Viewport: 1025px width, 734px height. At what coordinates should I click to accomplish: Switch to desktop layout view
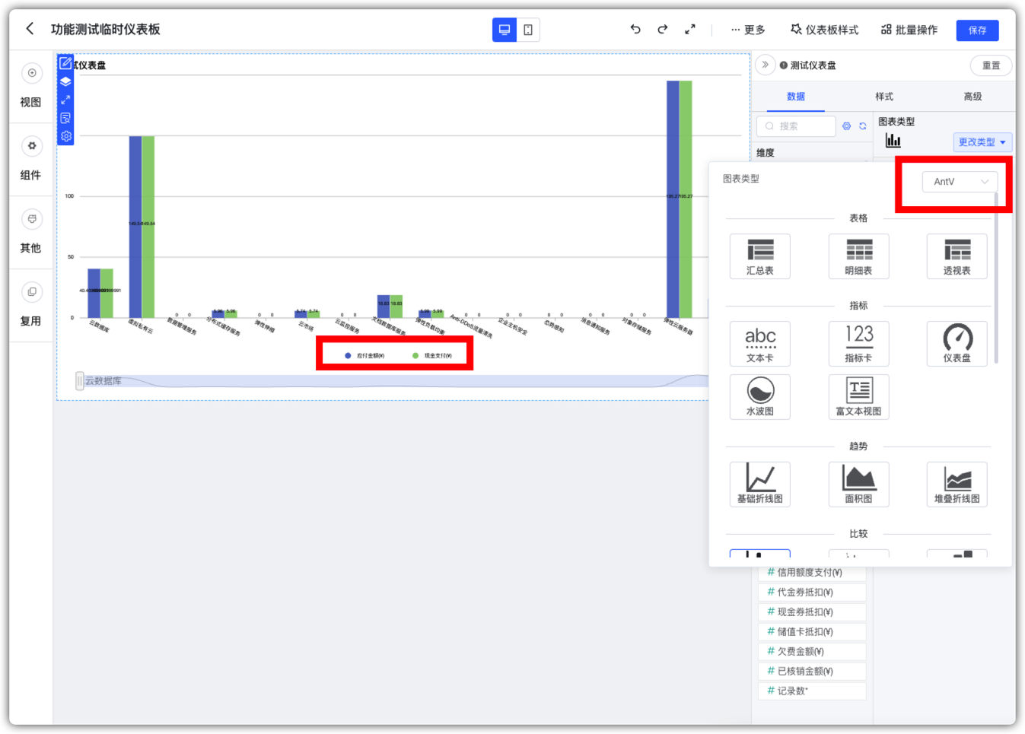(x=504, y=30)
